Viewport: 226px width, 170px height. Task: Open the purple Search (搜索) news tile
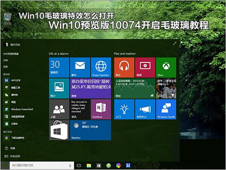(91, 88)
